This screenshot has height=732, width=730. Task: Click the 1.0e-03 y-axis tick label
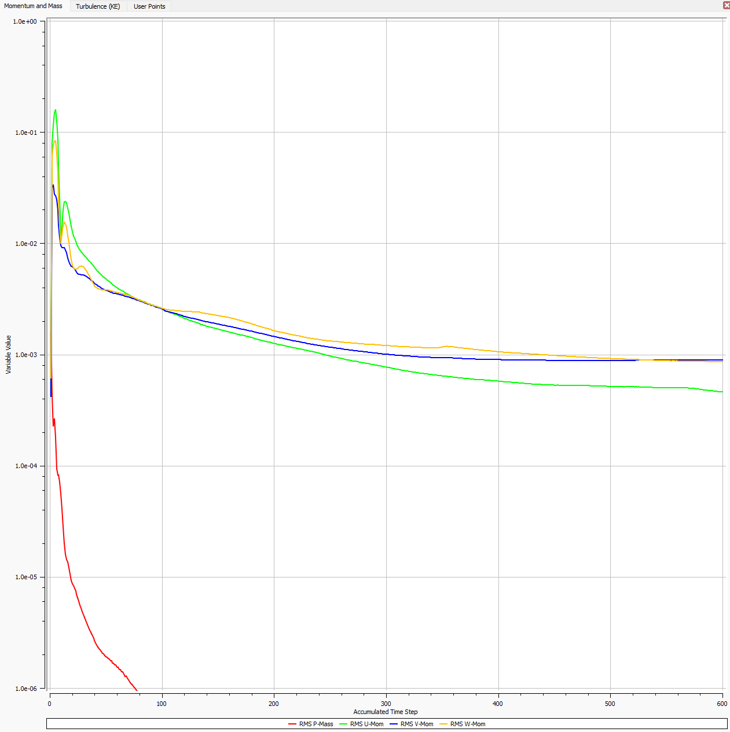pos(25,355)
